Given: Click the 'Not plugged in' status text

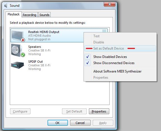Looking at the screenshot, I should pos(39,39).
